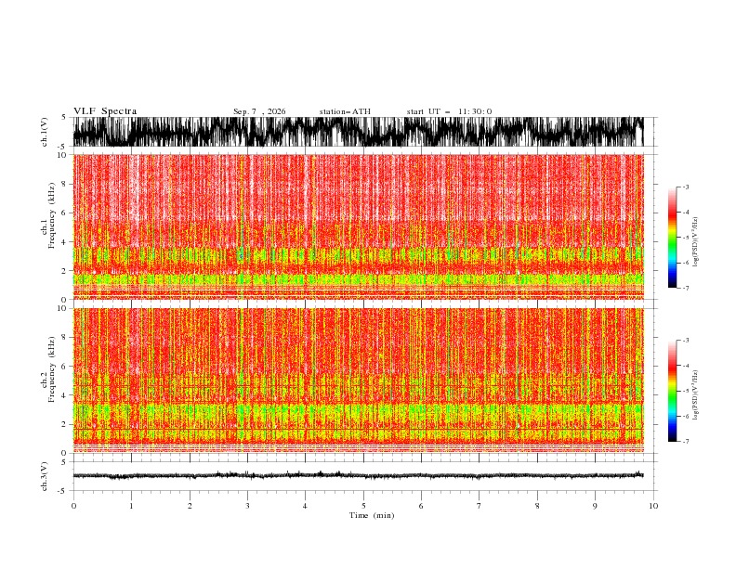Viewport: 736px width, 568px height.
Task: Click the station=ATH label
Action: click(x=345, y=111)
